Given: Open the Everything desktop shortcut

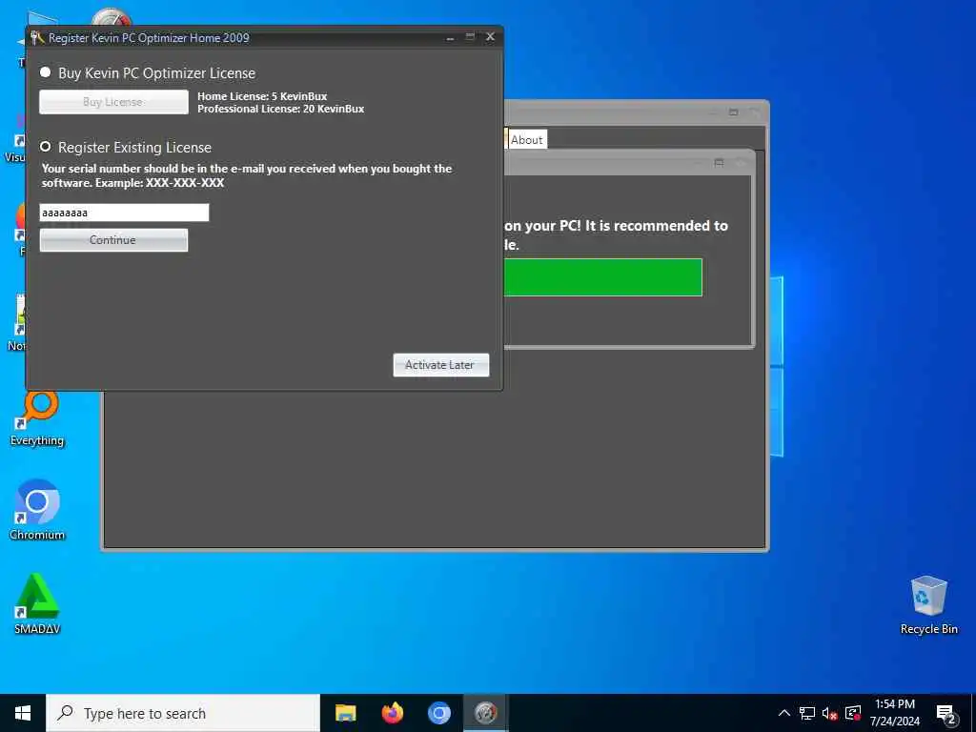Looking at the screenshot, I should point(37,417).
